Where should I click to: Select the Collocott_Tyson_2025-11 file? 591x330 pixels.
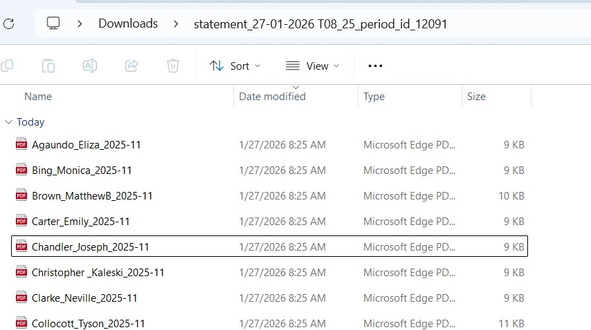tap(89, 324)
